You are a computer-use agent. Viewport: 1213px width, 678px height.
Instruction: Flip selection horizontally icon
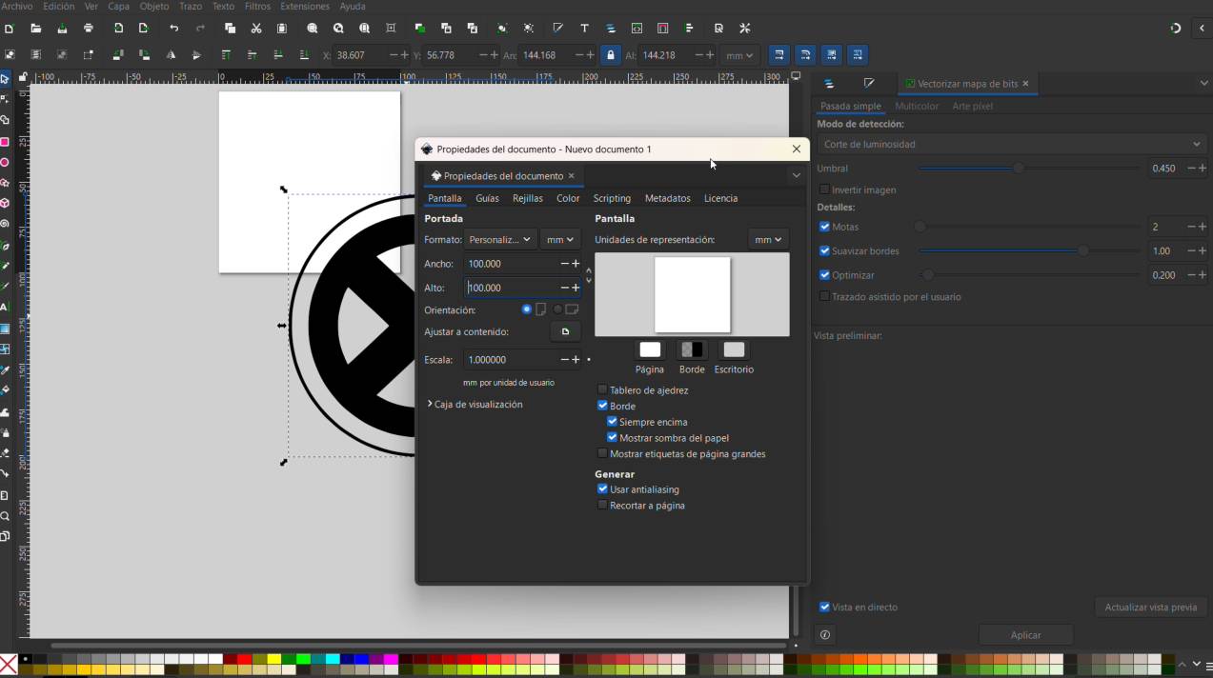[171, 55]
